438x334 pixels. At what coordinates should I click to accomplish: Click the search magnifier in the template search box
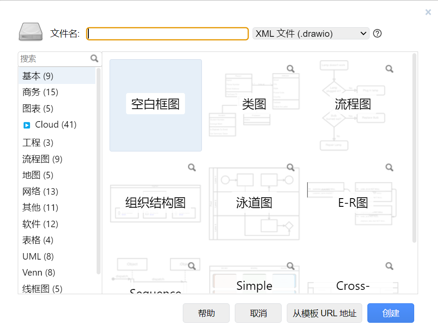pos(94,58)
